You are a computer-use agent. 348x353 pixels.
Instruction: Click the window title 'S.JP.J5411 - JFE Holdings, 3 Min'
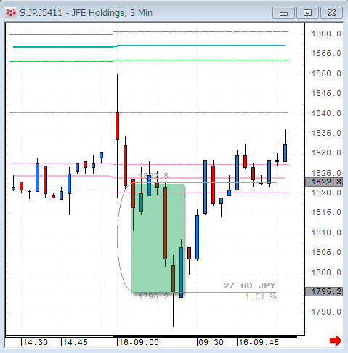tap(86, 13)
